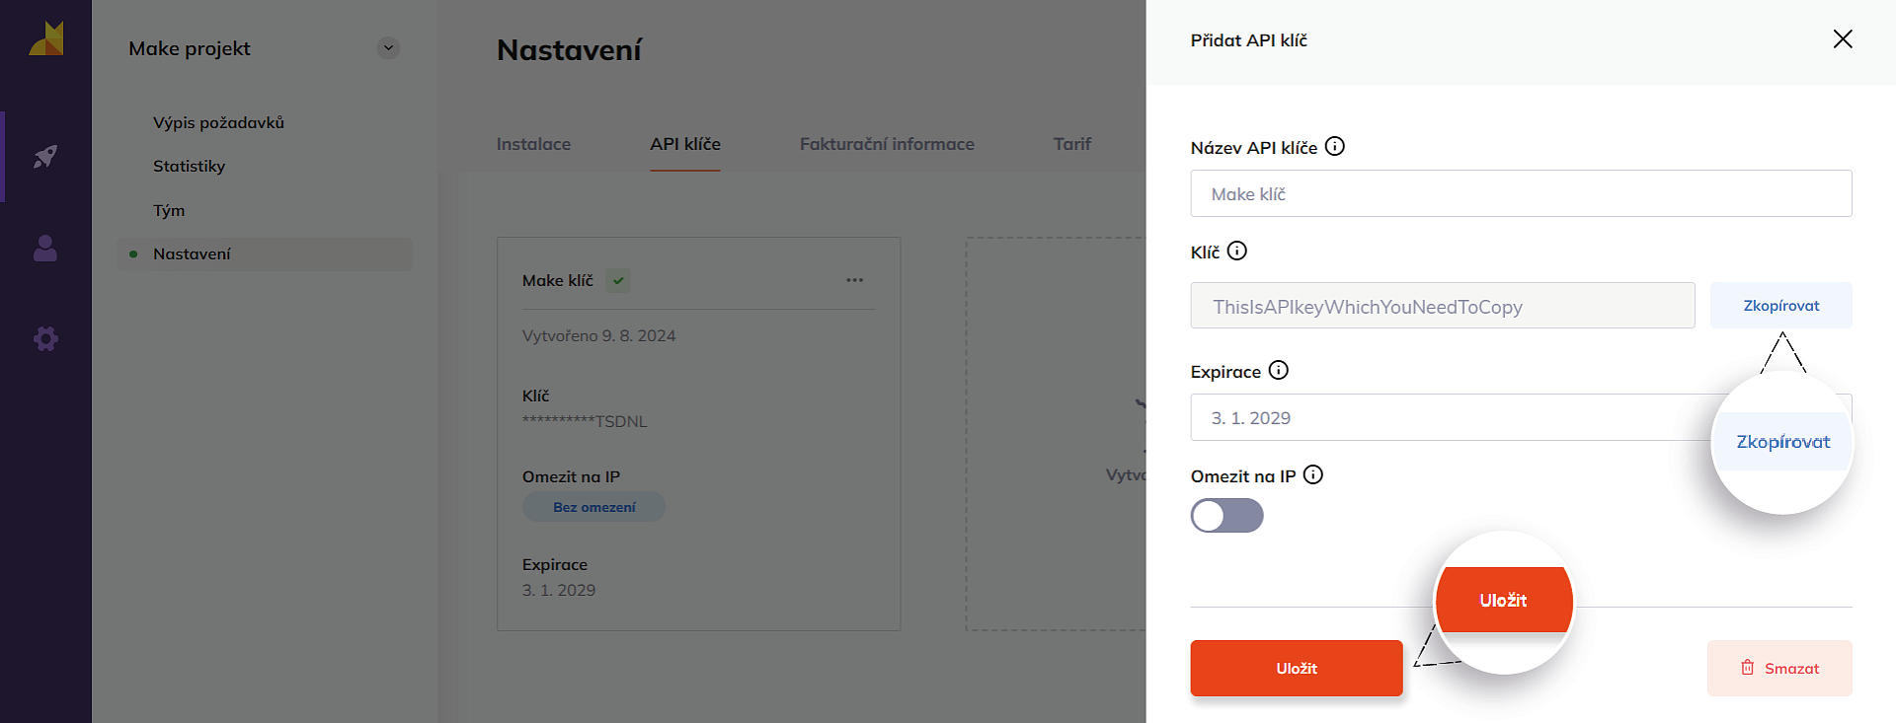Viewport: 1896px width, 723px height.
Task: Toggle the Omezit na IP switch
Action: (x=1226, y=516)
